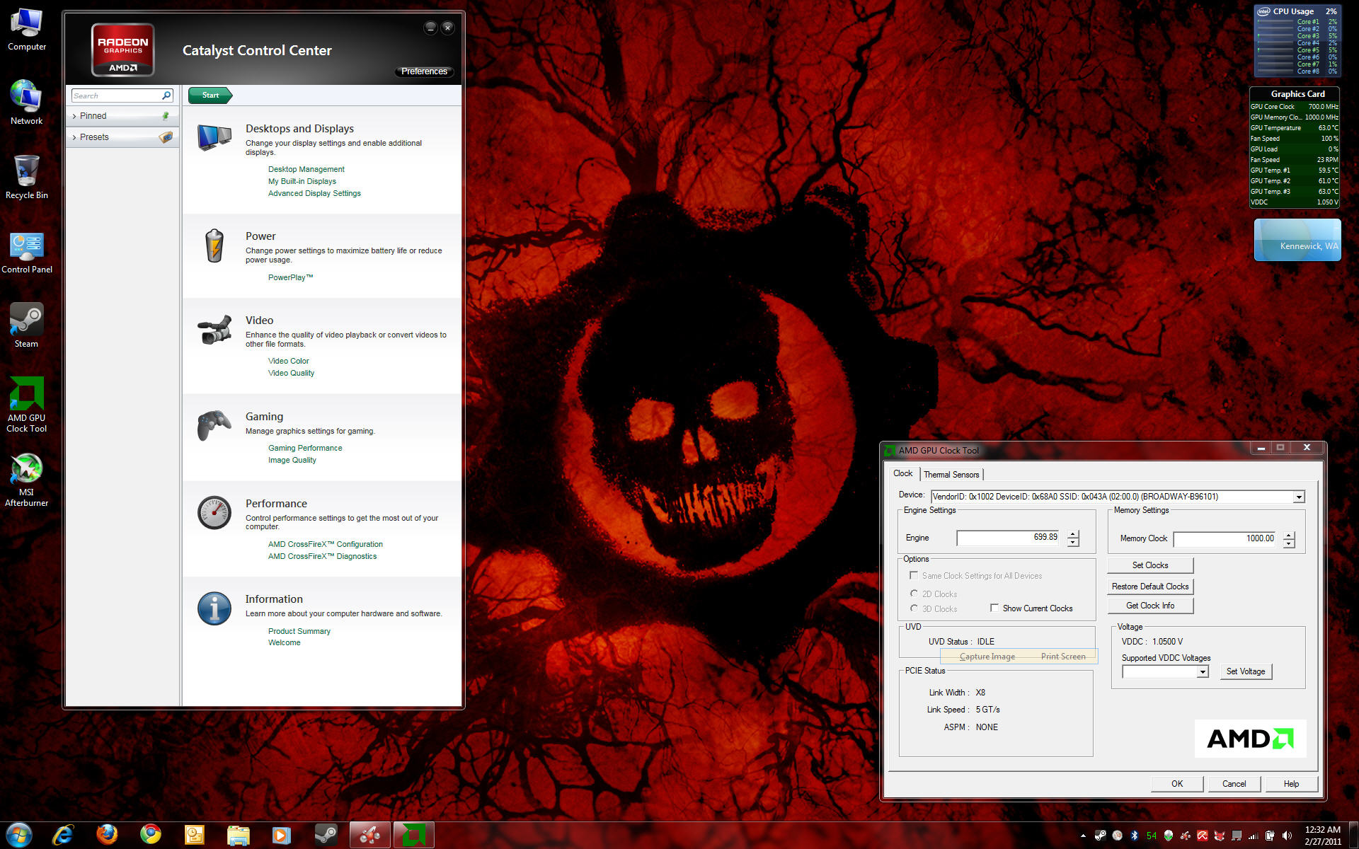Viewport: 1359px width, 849px height.
Task: Click Print Screen in the overlay
Action: (x=1063, y=657)
